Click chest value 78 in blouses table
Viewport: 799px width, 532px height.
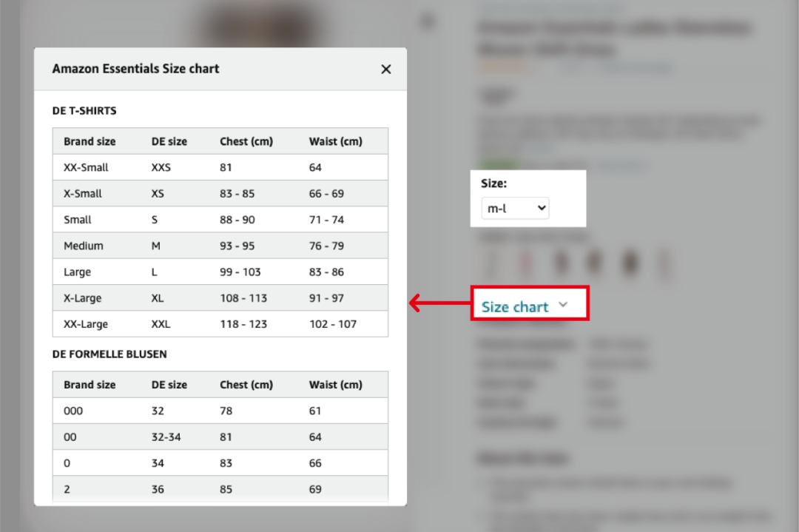tap(226, 411)
